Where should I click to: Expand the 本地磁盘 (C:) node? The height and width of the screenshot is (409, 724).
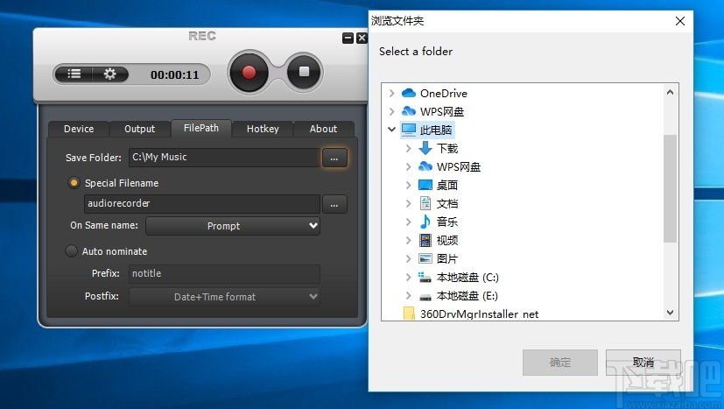point(408,278)
